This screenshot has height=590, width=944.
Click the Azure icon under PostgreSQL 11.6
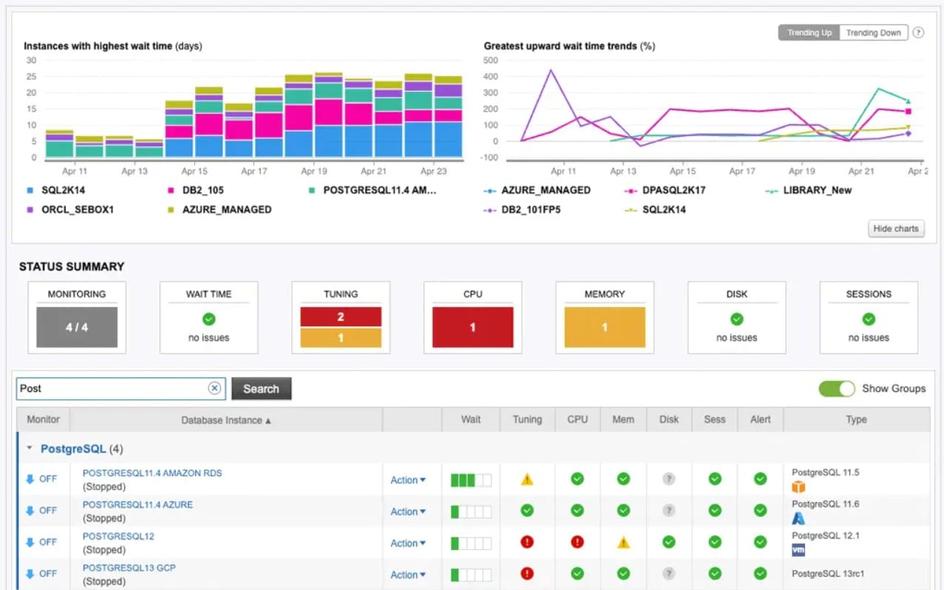[x=799, y=518]
